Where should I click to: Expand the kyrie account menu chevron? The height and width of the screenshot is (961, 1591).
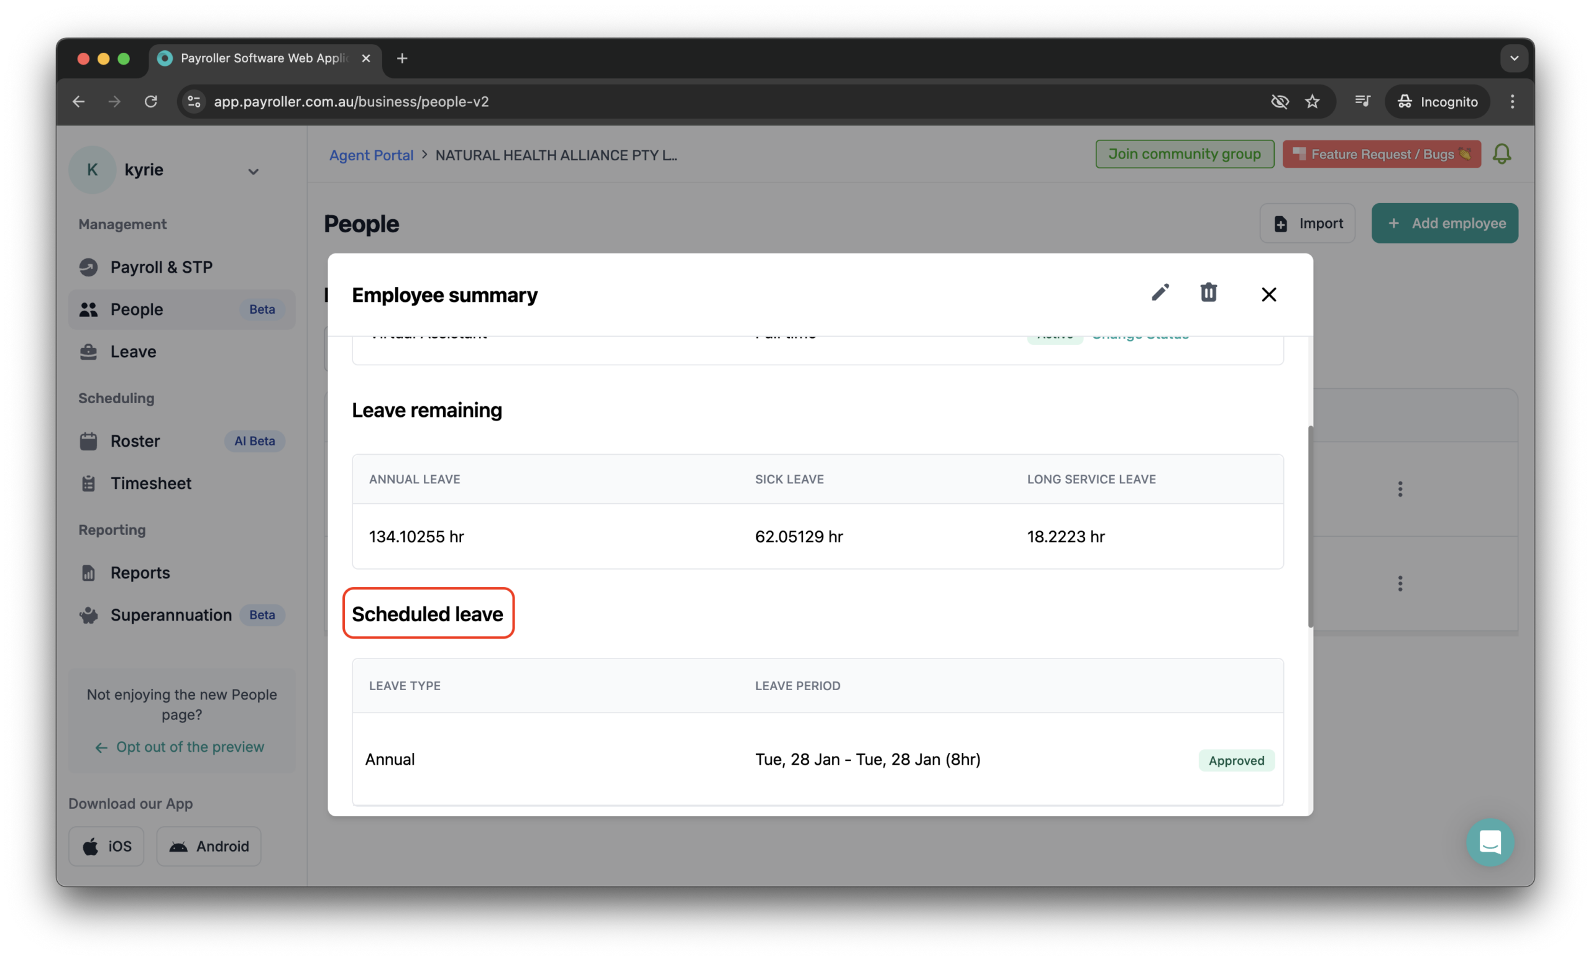pos(253,171)
